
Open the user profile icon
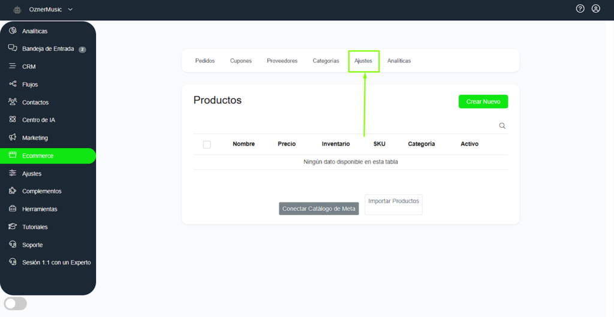pos(595,8)
